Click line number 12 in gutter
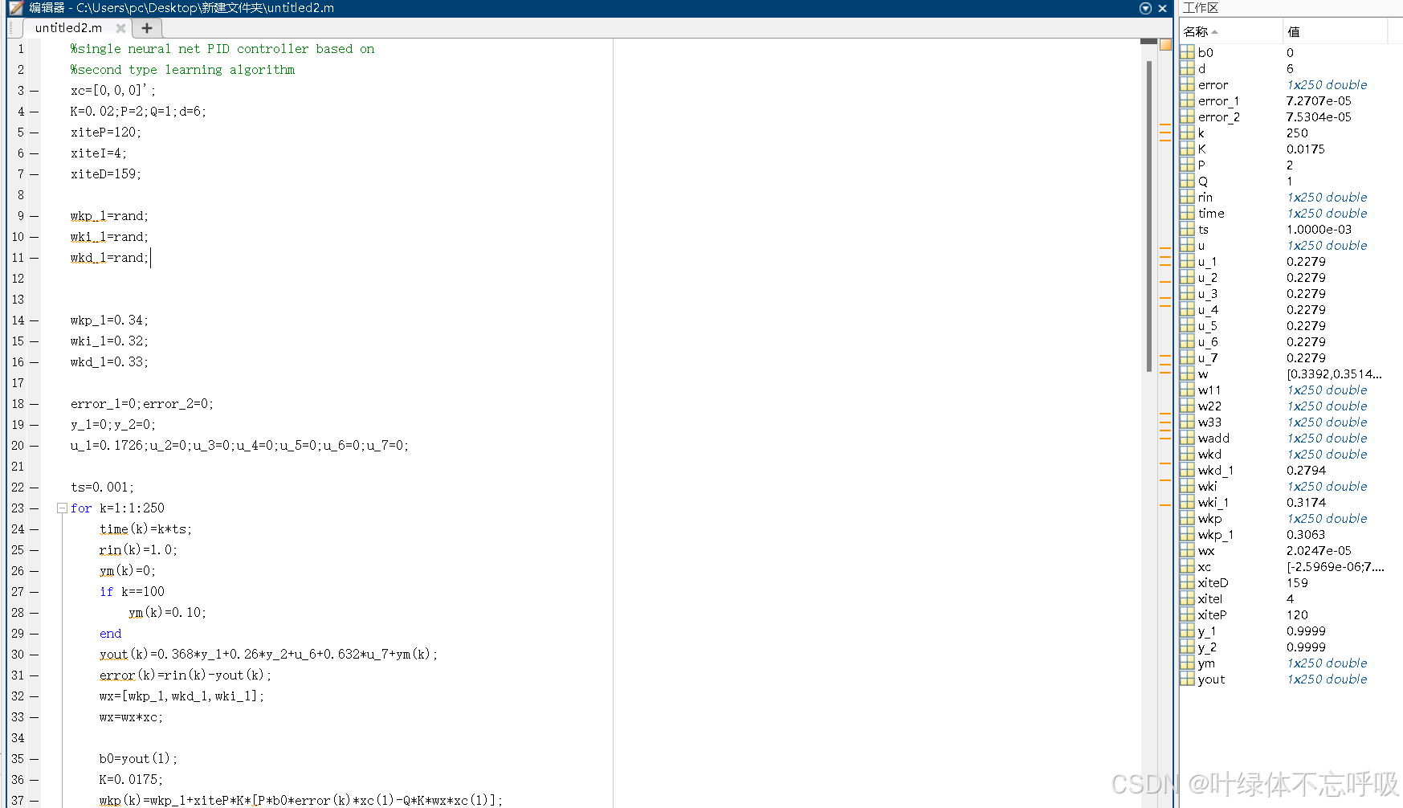 coord(18,279)
